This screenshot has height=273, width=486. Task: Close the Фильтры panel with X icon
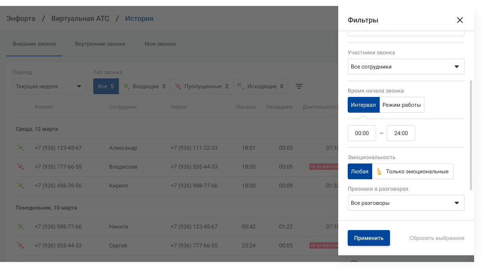click(460, 20)
